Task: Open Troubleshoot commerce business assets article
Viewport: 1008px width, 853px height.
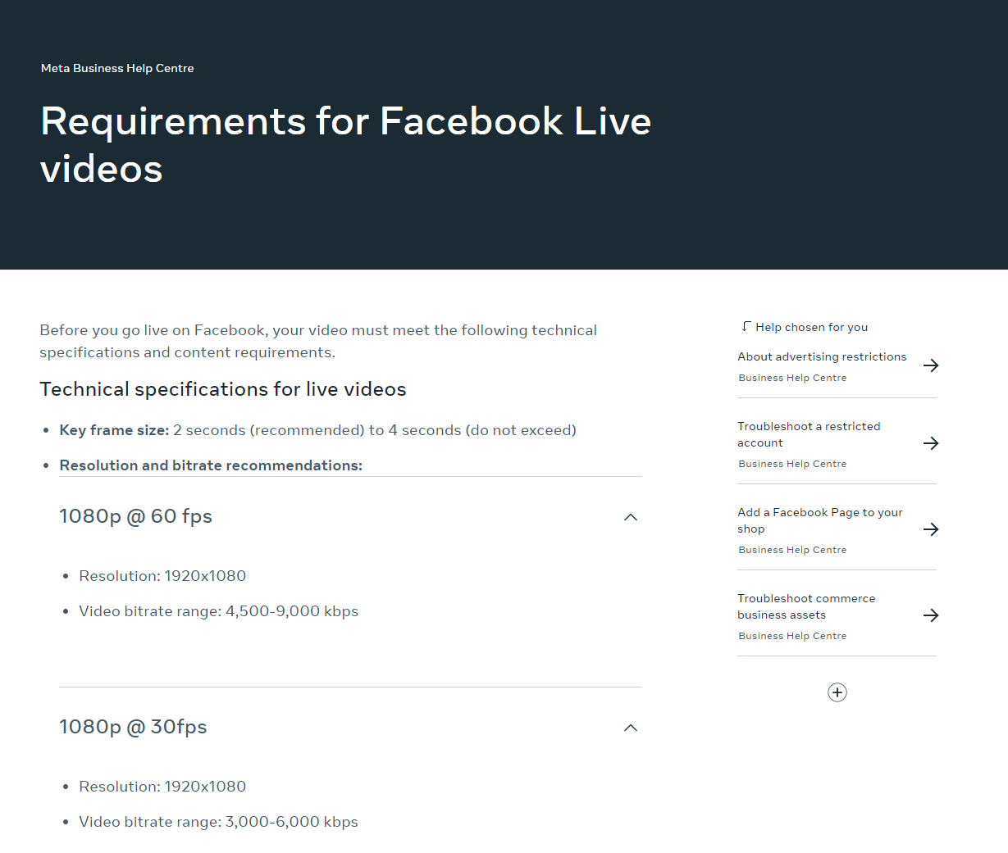Action: point(806,606)
